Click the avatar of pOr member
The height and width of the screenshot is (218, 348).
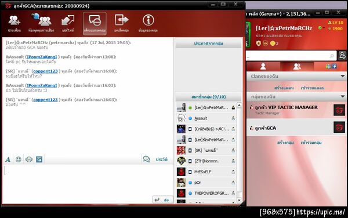click(x=181, y=183)
